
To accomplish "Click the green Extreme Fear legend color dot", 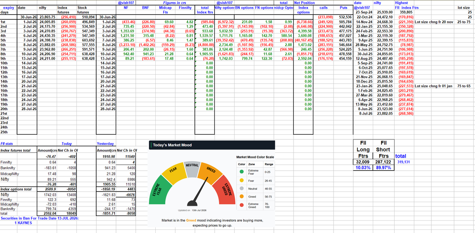I will pyautogui.click(x=241, y=172).
